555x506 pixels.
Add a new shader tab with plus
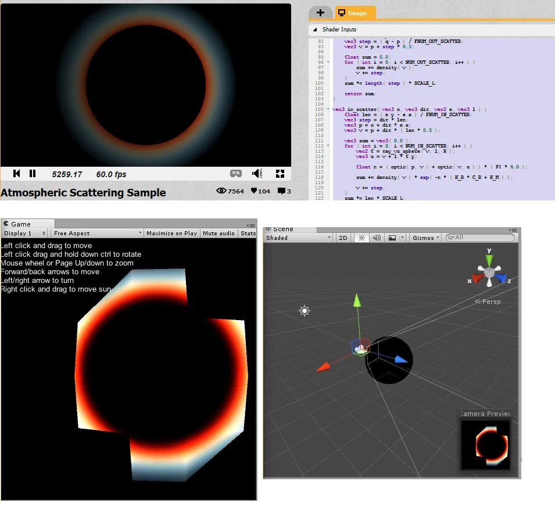[x=320, y=13]
